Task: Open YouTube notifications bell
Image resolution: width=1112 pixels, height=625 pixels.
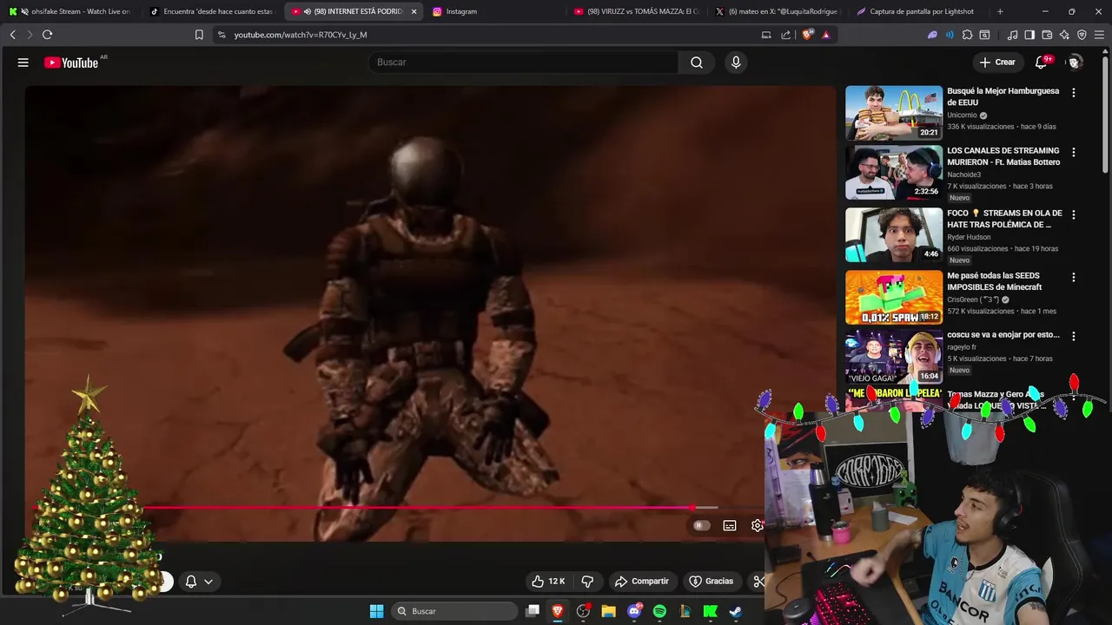Action: click(x=1042, y=62)
